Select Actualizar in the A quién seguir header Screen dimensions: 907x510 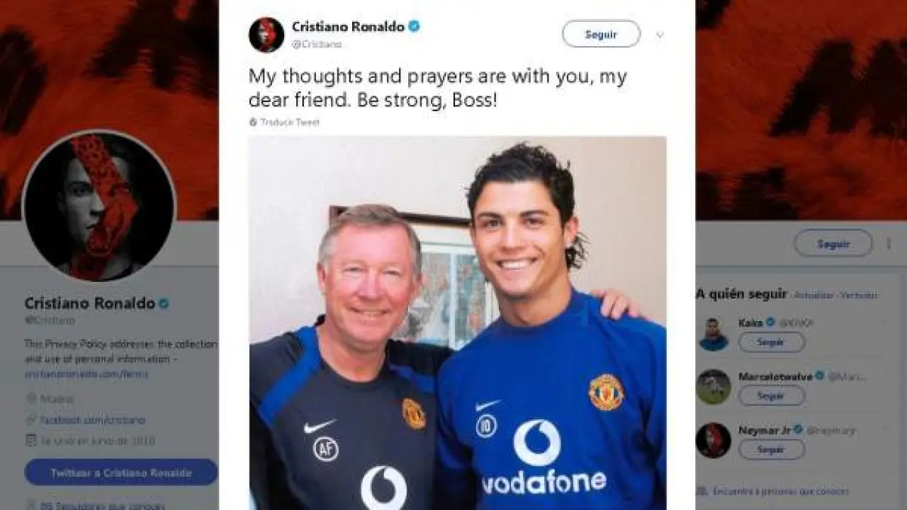pyautogui.click(x=814, y=295)
